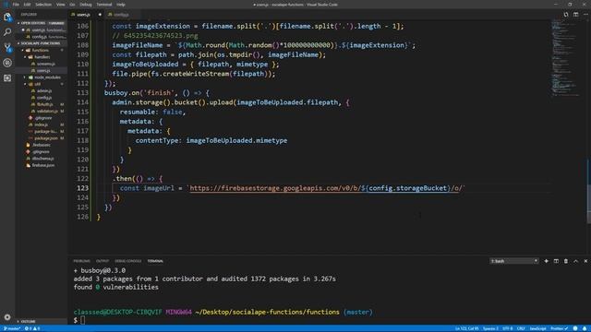The image size is (591, 332).
Task: Select the Terminal panel tab
Action: 155,261
